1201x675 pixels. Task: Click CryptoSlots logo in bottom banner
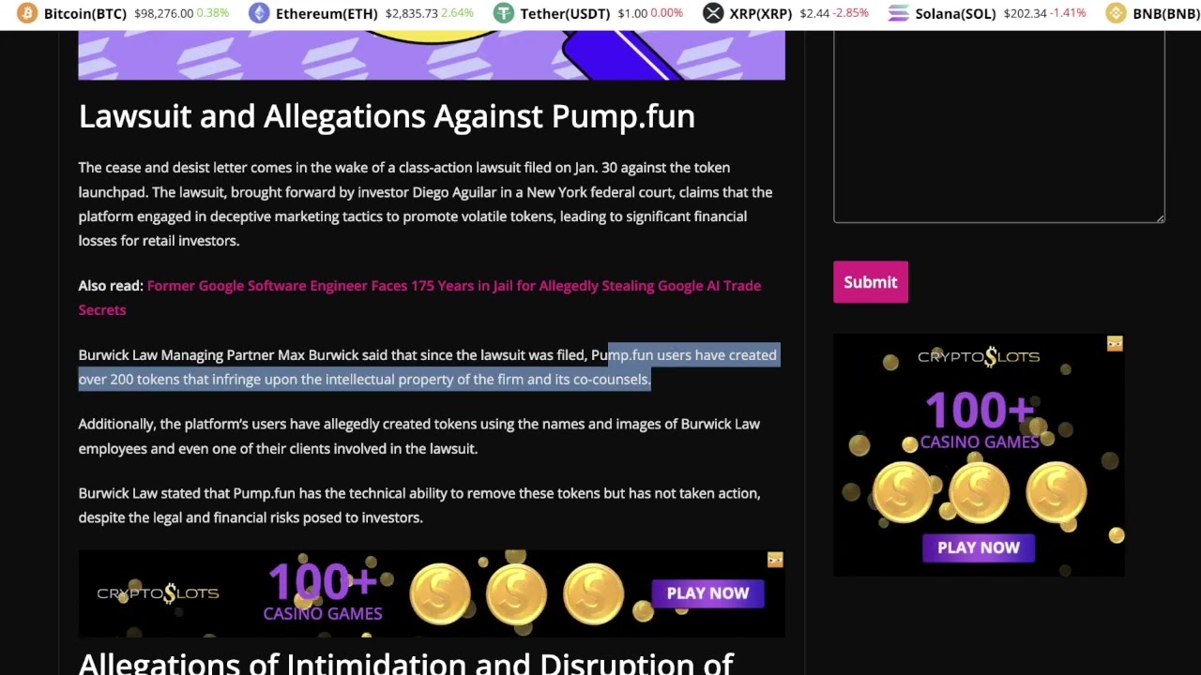pos(158,593)
